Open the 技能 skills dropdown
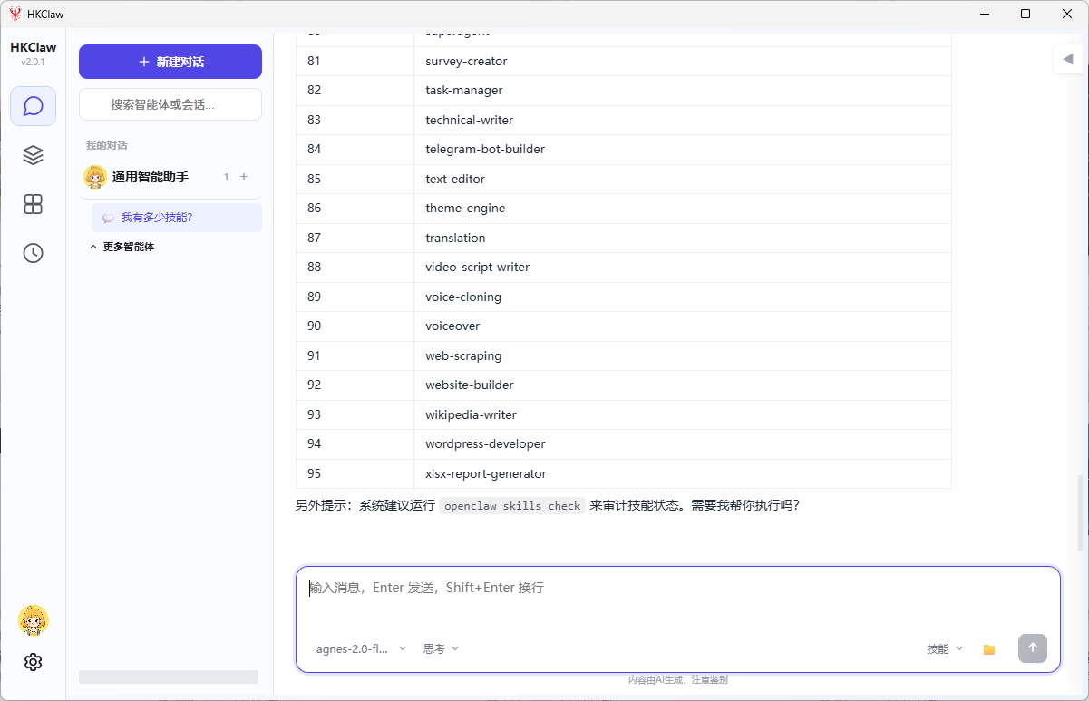1089x701 pixels. point(945,649)
